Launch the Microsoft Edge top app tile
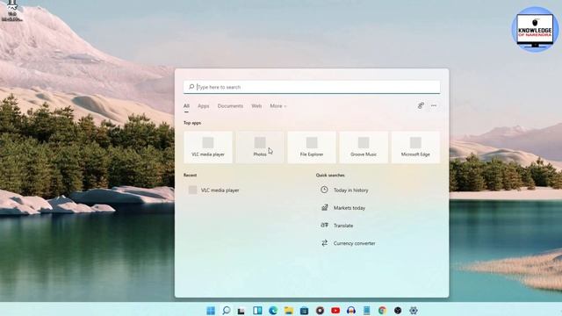The width and height of the screenshot is (562, 316). [x=415, y=147]
